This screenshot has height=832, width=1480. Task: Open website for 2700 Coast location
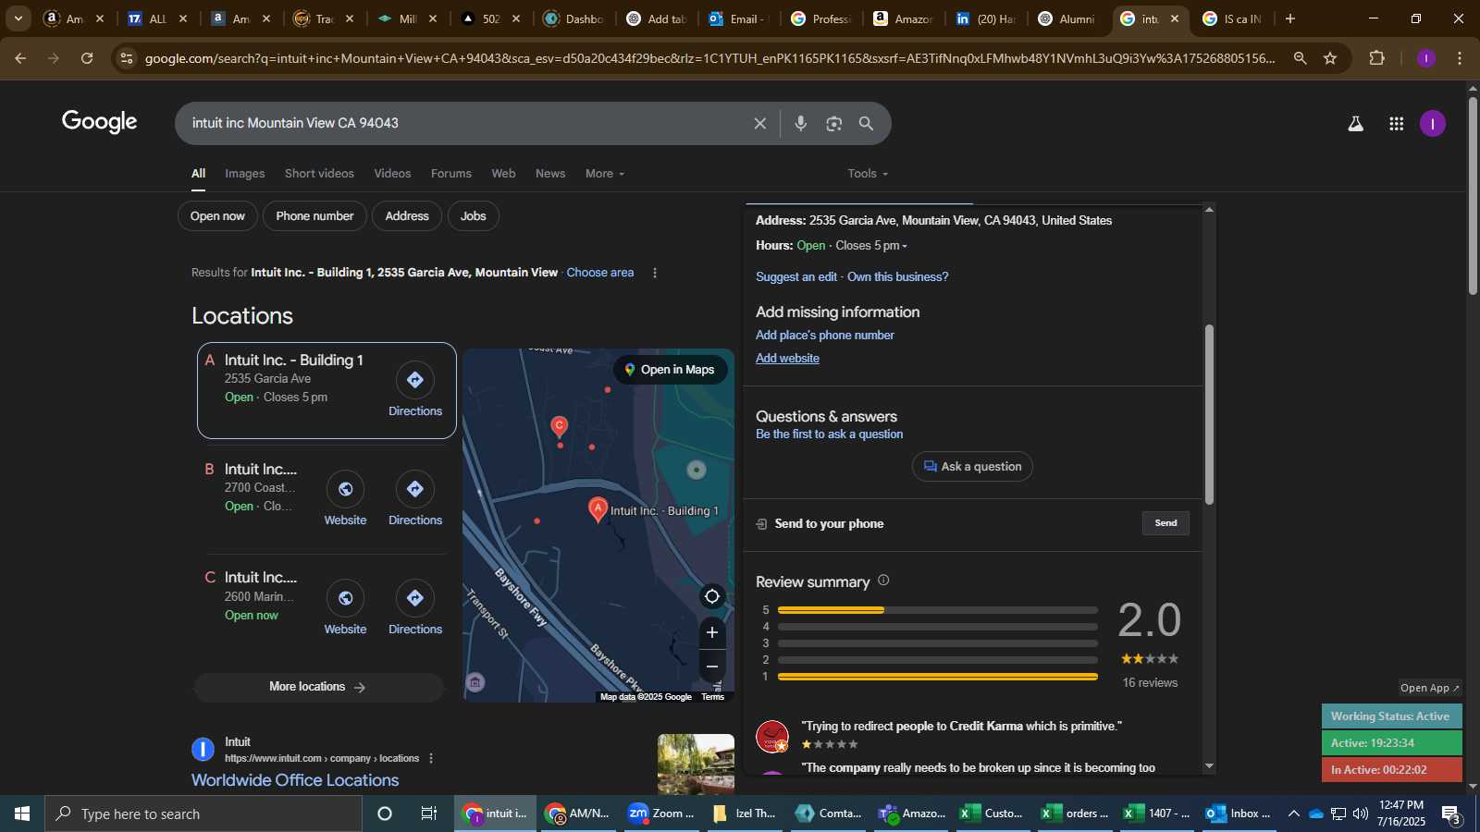coord(345,499)
